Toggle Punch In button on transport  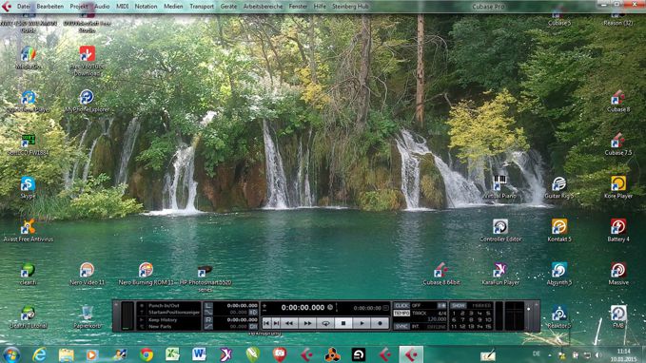click(x=208, y=313)
